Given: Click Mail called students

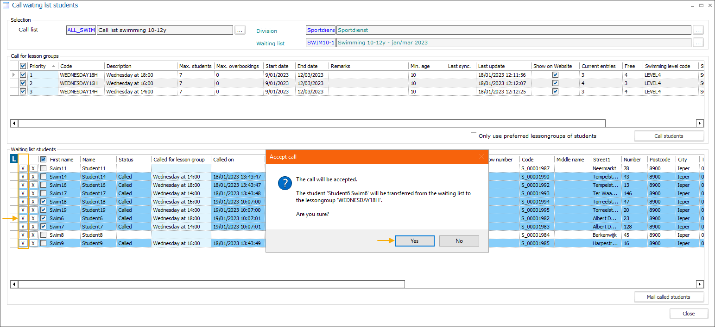Looking at the screenshot, I should tap(669, 296).
